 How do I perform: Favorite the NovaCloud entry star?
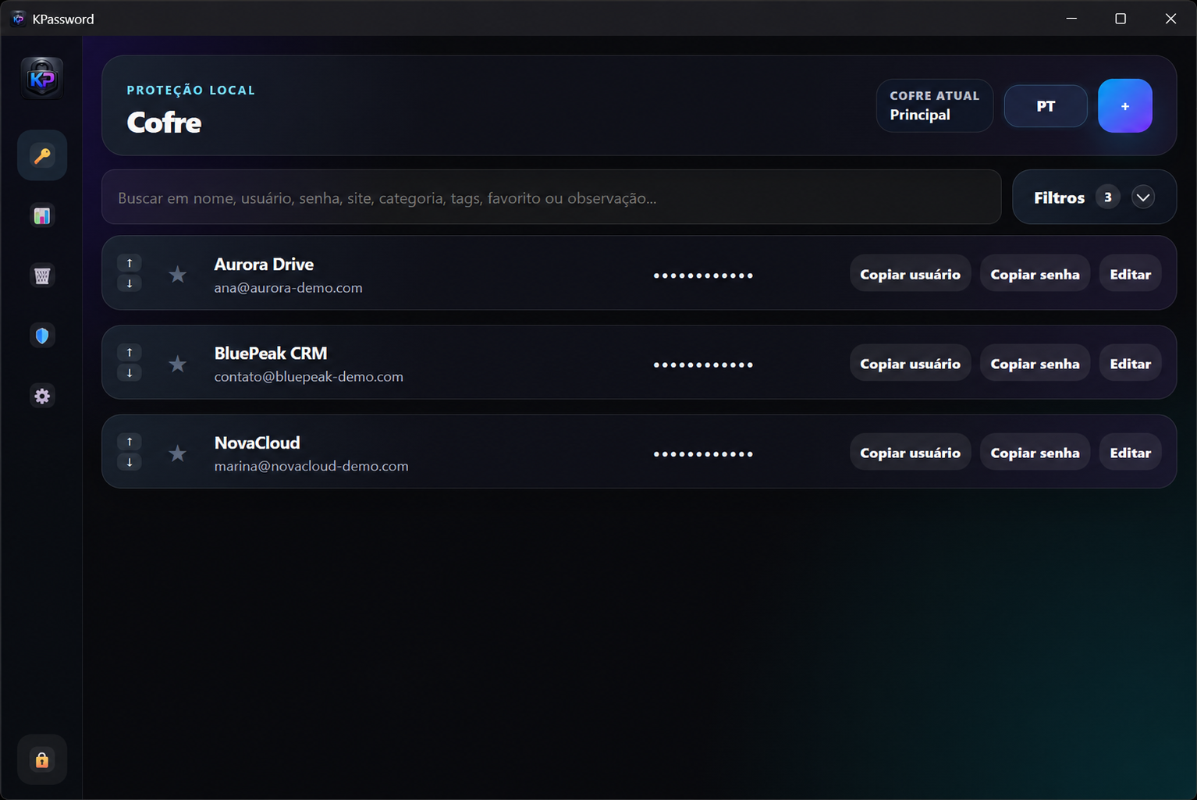point(178,453)
